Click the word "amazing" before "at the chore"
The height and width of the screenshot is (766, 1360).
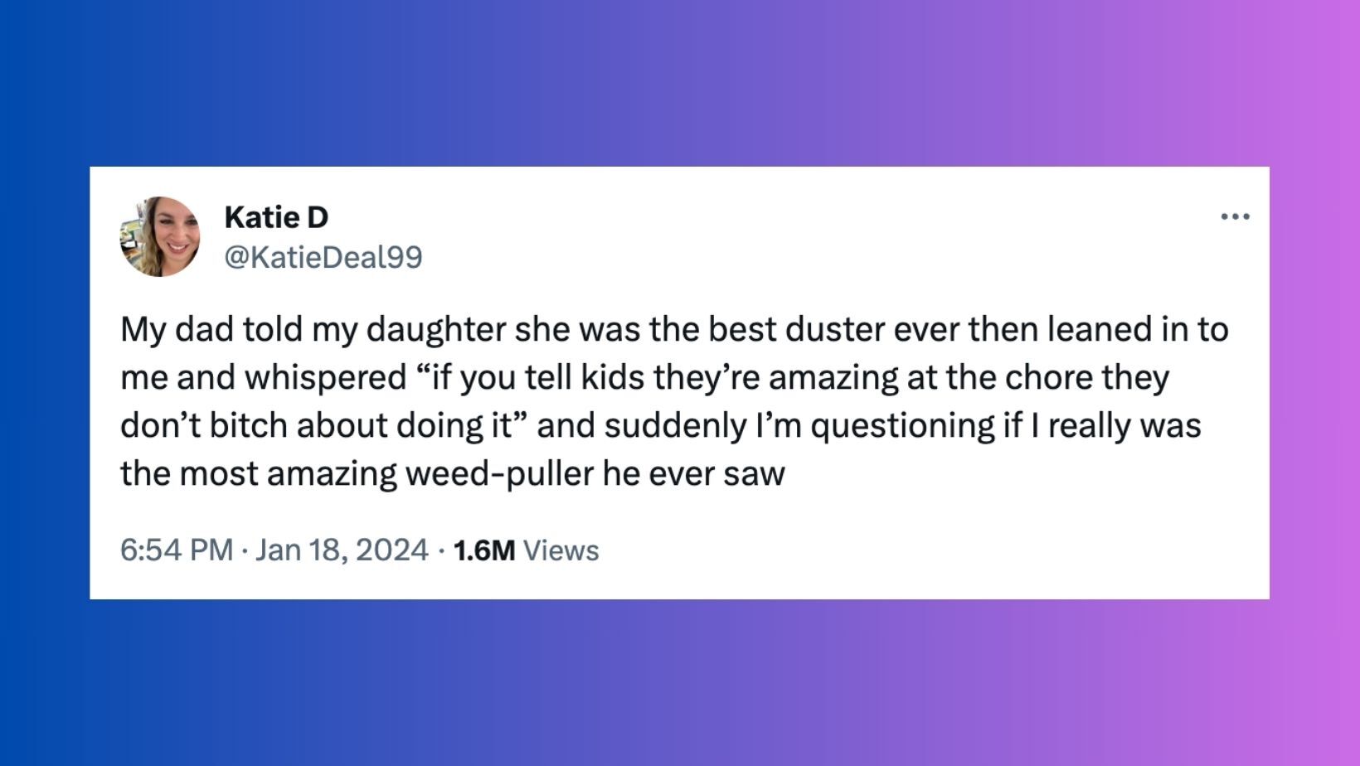point(833,378)
